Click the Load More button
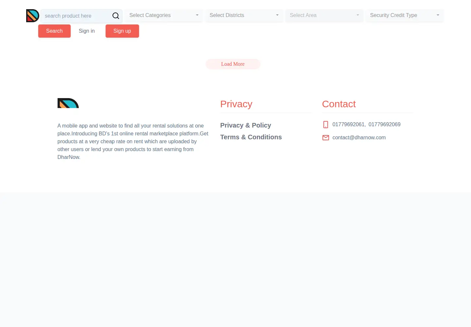The width and height of the screenshot is (471, 327). pos(233,64)
